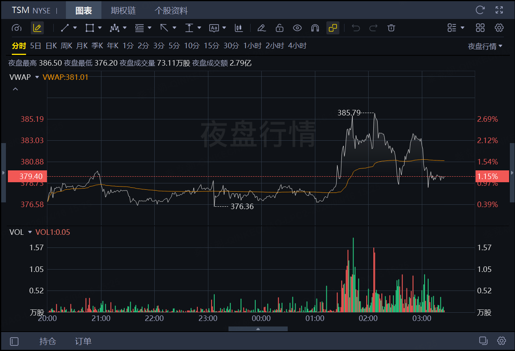Open the four-square grid layout icon

[x=480, y=28]
